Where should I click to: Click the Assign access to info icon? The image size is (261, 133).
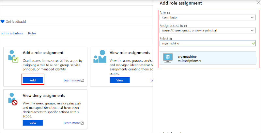point(186,26)
